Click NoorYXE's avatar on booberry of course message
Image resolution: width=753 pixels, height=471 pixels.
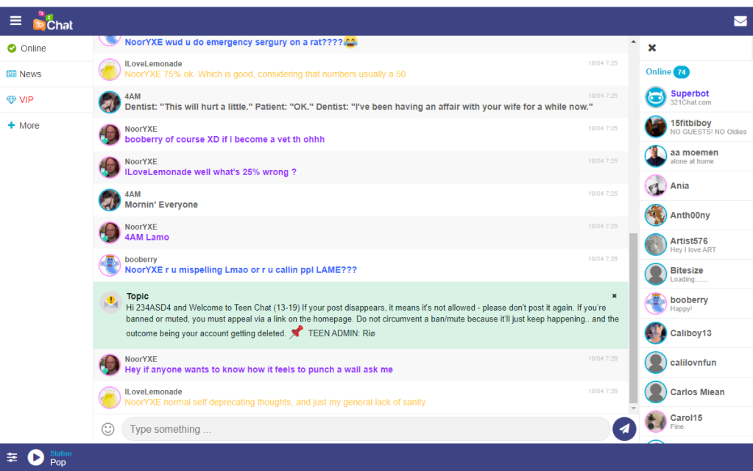pos(110,135)
